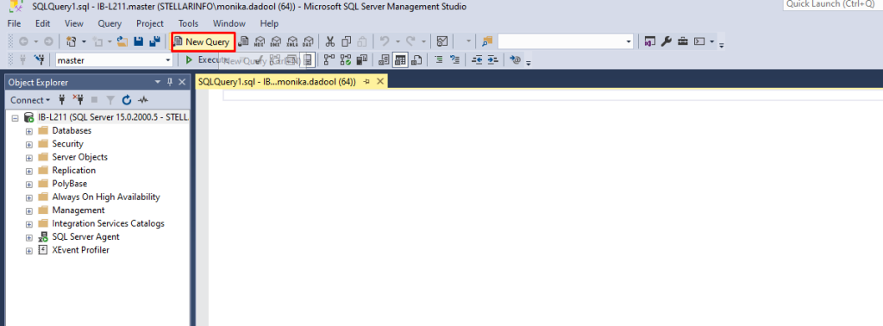Open the find combo box dropdown

click(629, 41)
